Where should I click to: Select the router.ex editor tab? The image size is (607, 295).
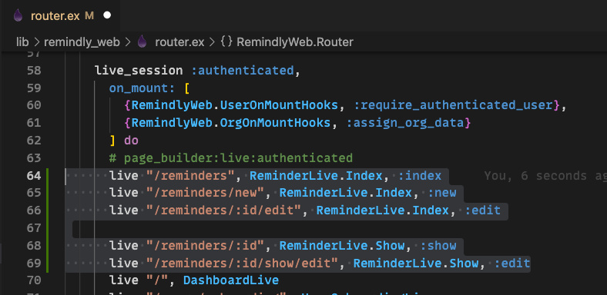(x=60, y=15)
